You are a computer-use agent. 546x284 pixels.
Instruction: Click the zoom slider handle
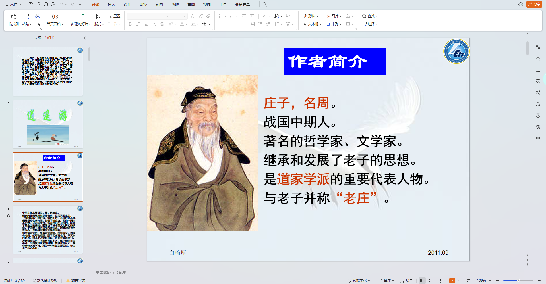coord(519,281)
